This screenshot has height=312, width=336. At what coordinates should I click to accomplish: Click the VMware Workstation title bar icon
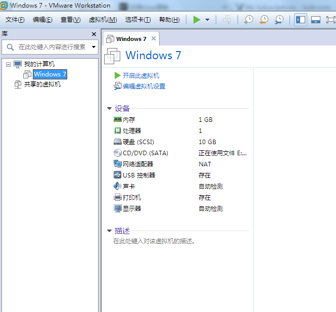(4, 6)
